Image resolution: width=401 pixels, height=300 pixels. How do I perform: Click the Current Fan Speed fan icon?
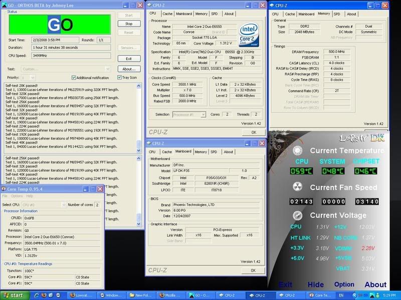(298, 187)
